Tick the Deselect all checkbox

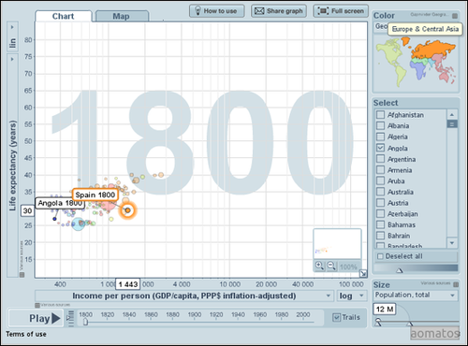tap(380, 256)
